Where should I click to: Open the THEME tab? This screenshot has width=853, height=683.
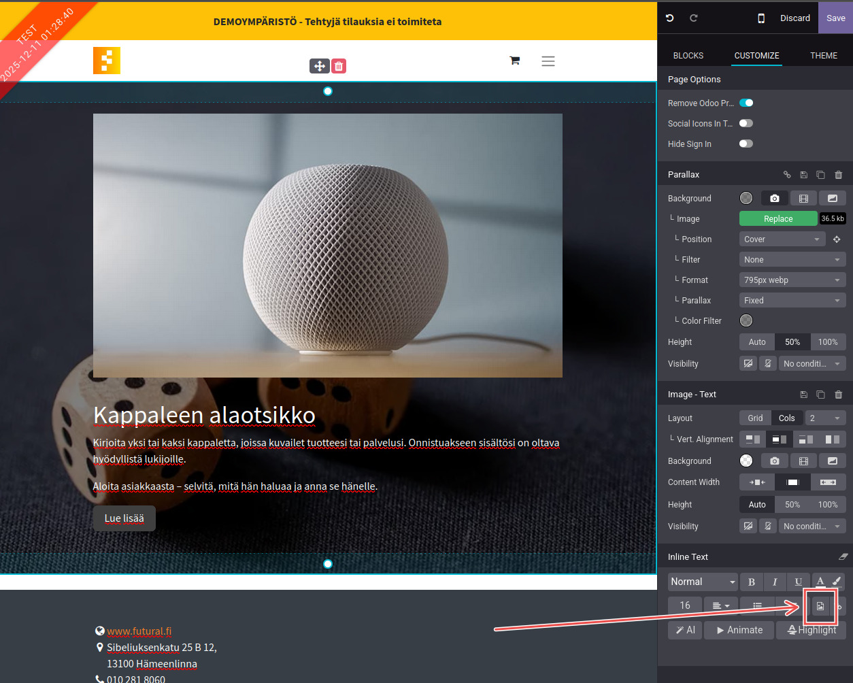tap(823, 56)
